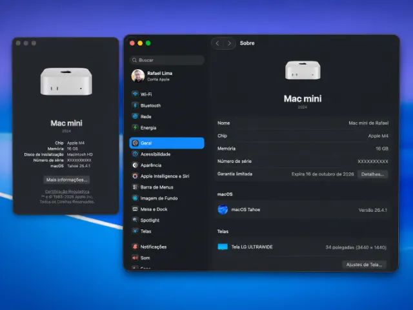Screen dimensions: 413x310
Task: Click the Mac mini heading in About window
Action: (x=66, y=123)
